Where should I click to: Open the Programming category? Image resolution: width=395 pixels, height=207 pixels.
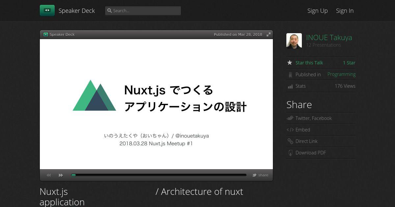(341, 74)
